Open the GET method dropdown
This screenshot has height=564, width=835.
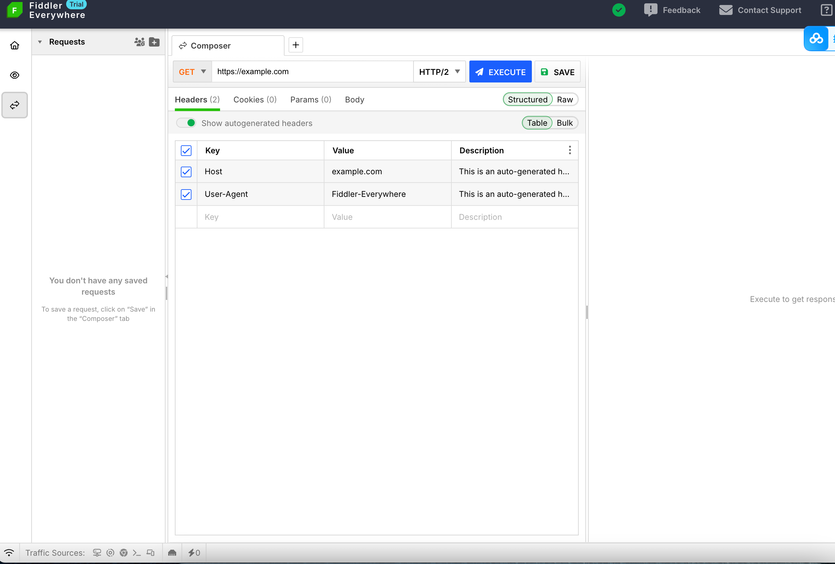click(x=192, y=72)
